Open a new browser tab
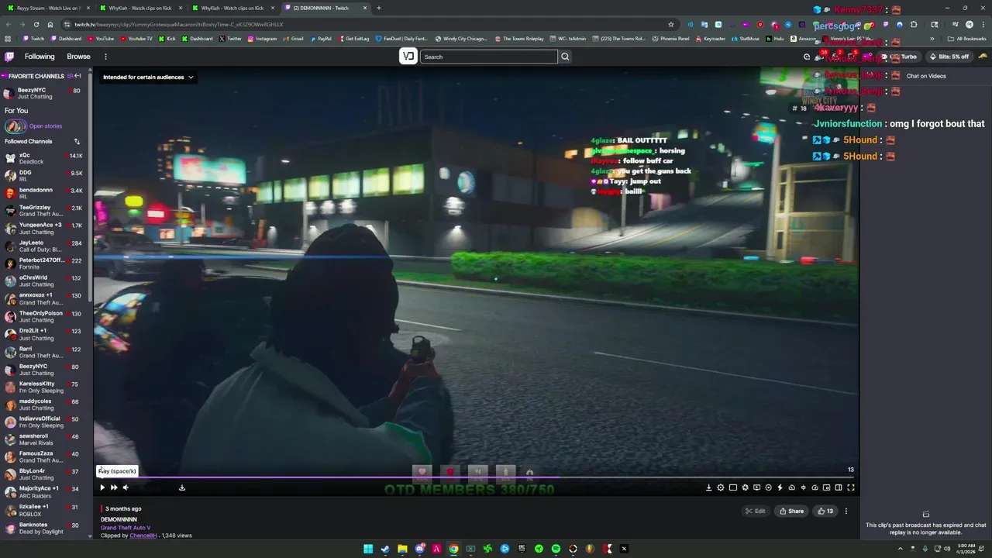Viewport: 992px width, 558px height. click(378, 8)
